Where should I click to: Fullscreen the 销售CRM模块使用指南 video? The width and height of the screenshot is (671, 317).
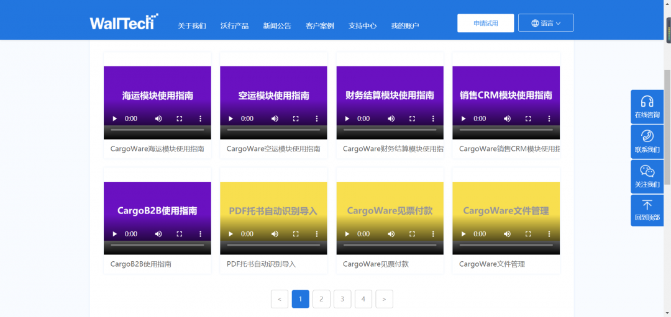pyautogui.click(x=528, y=118)
